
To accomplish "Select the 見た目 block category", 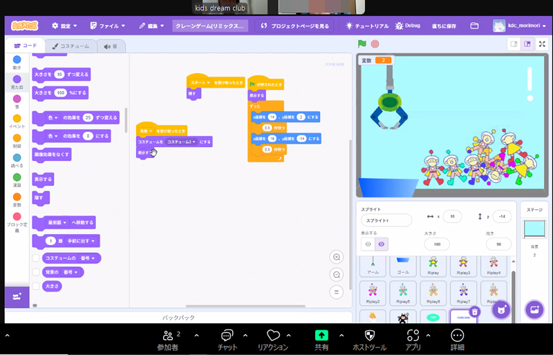I will point(17,81).
